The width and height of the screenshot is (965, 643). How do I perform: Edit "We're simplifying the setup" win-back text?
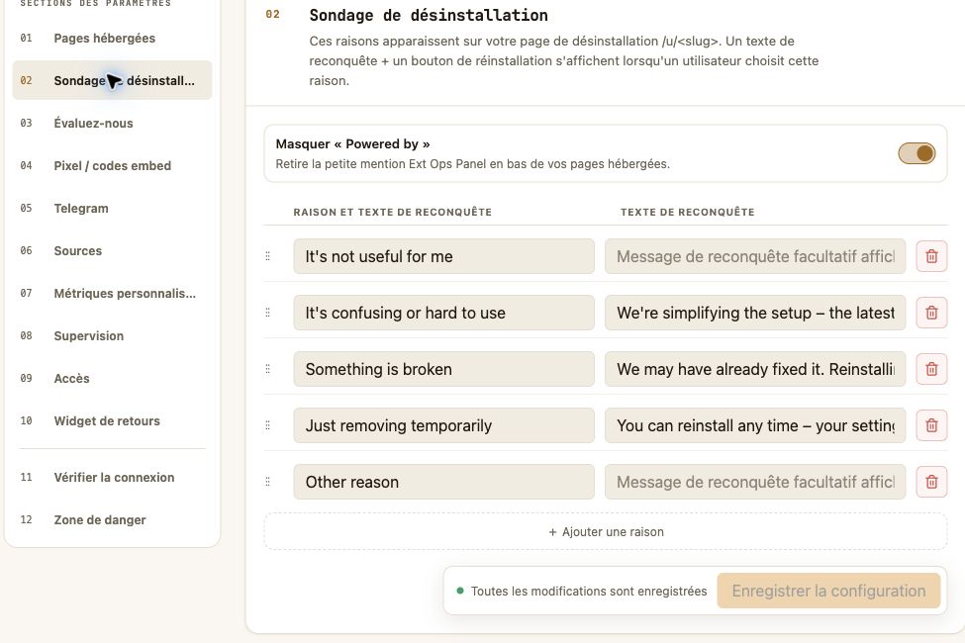[x=755, y=313]
